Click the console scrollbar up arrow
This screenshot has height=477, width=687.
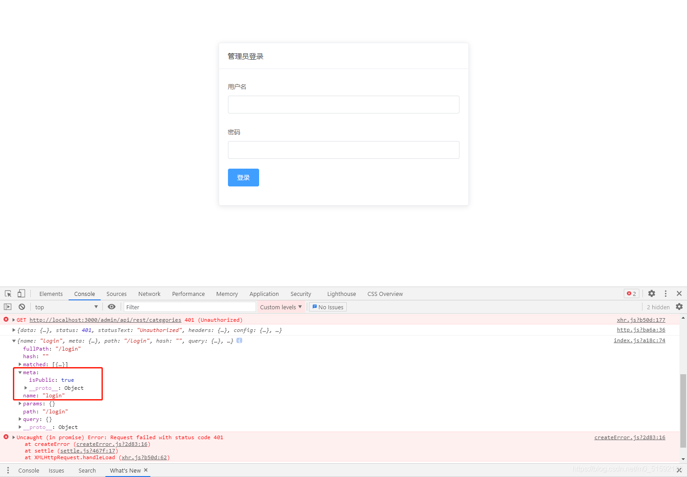(683, 318)
